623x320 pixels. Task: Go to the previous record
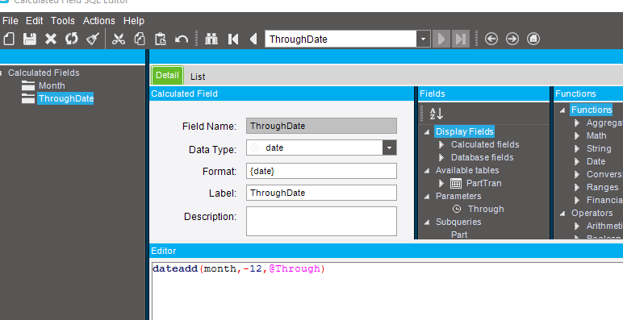pyautogui.click(x=253, y=39)
